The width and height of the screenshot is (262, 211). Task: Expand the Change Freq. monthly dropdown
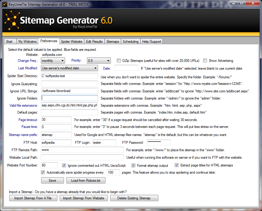point(53,61)
